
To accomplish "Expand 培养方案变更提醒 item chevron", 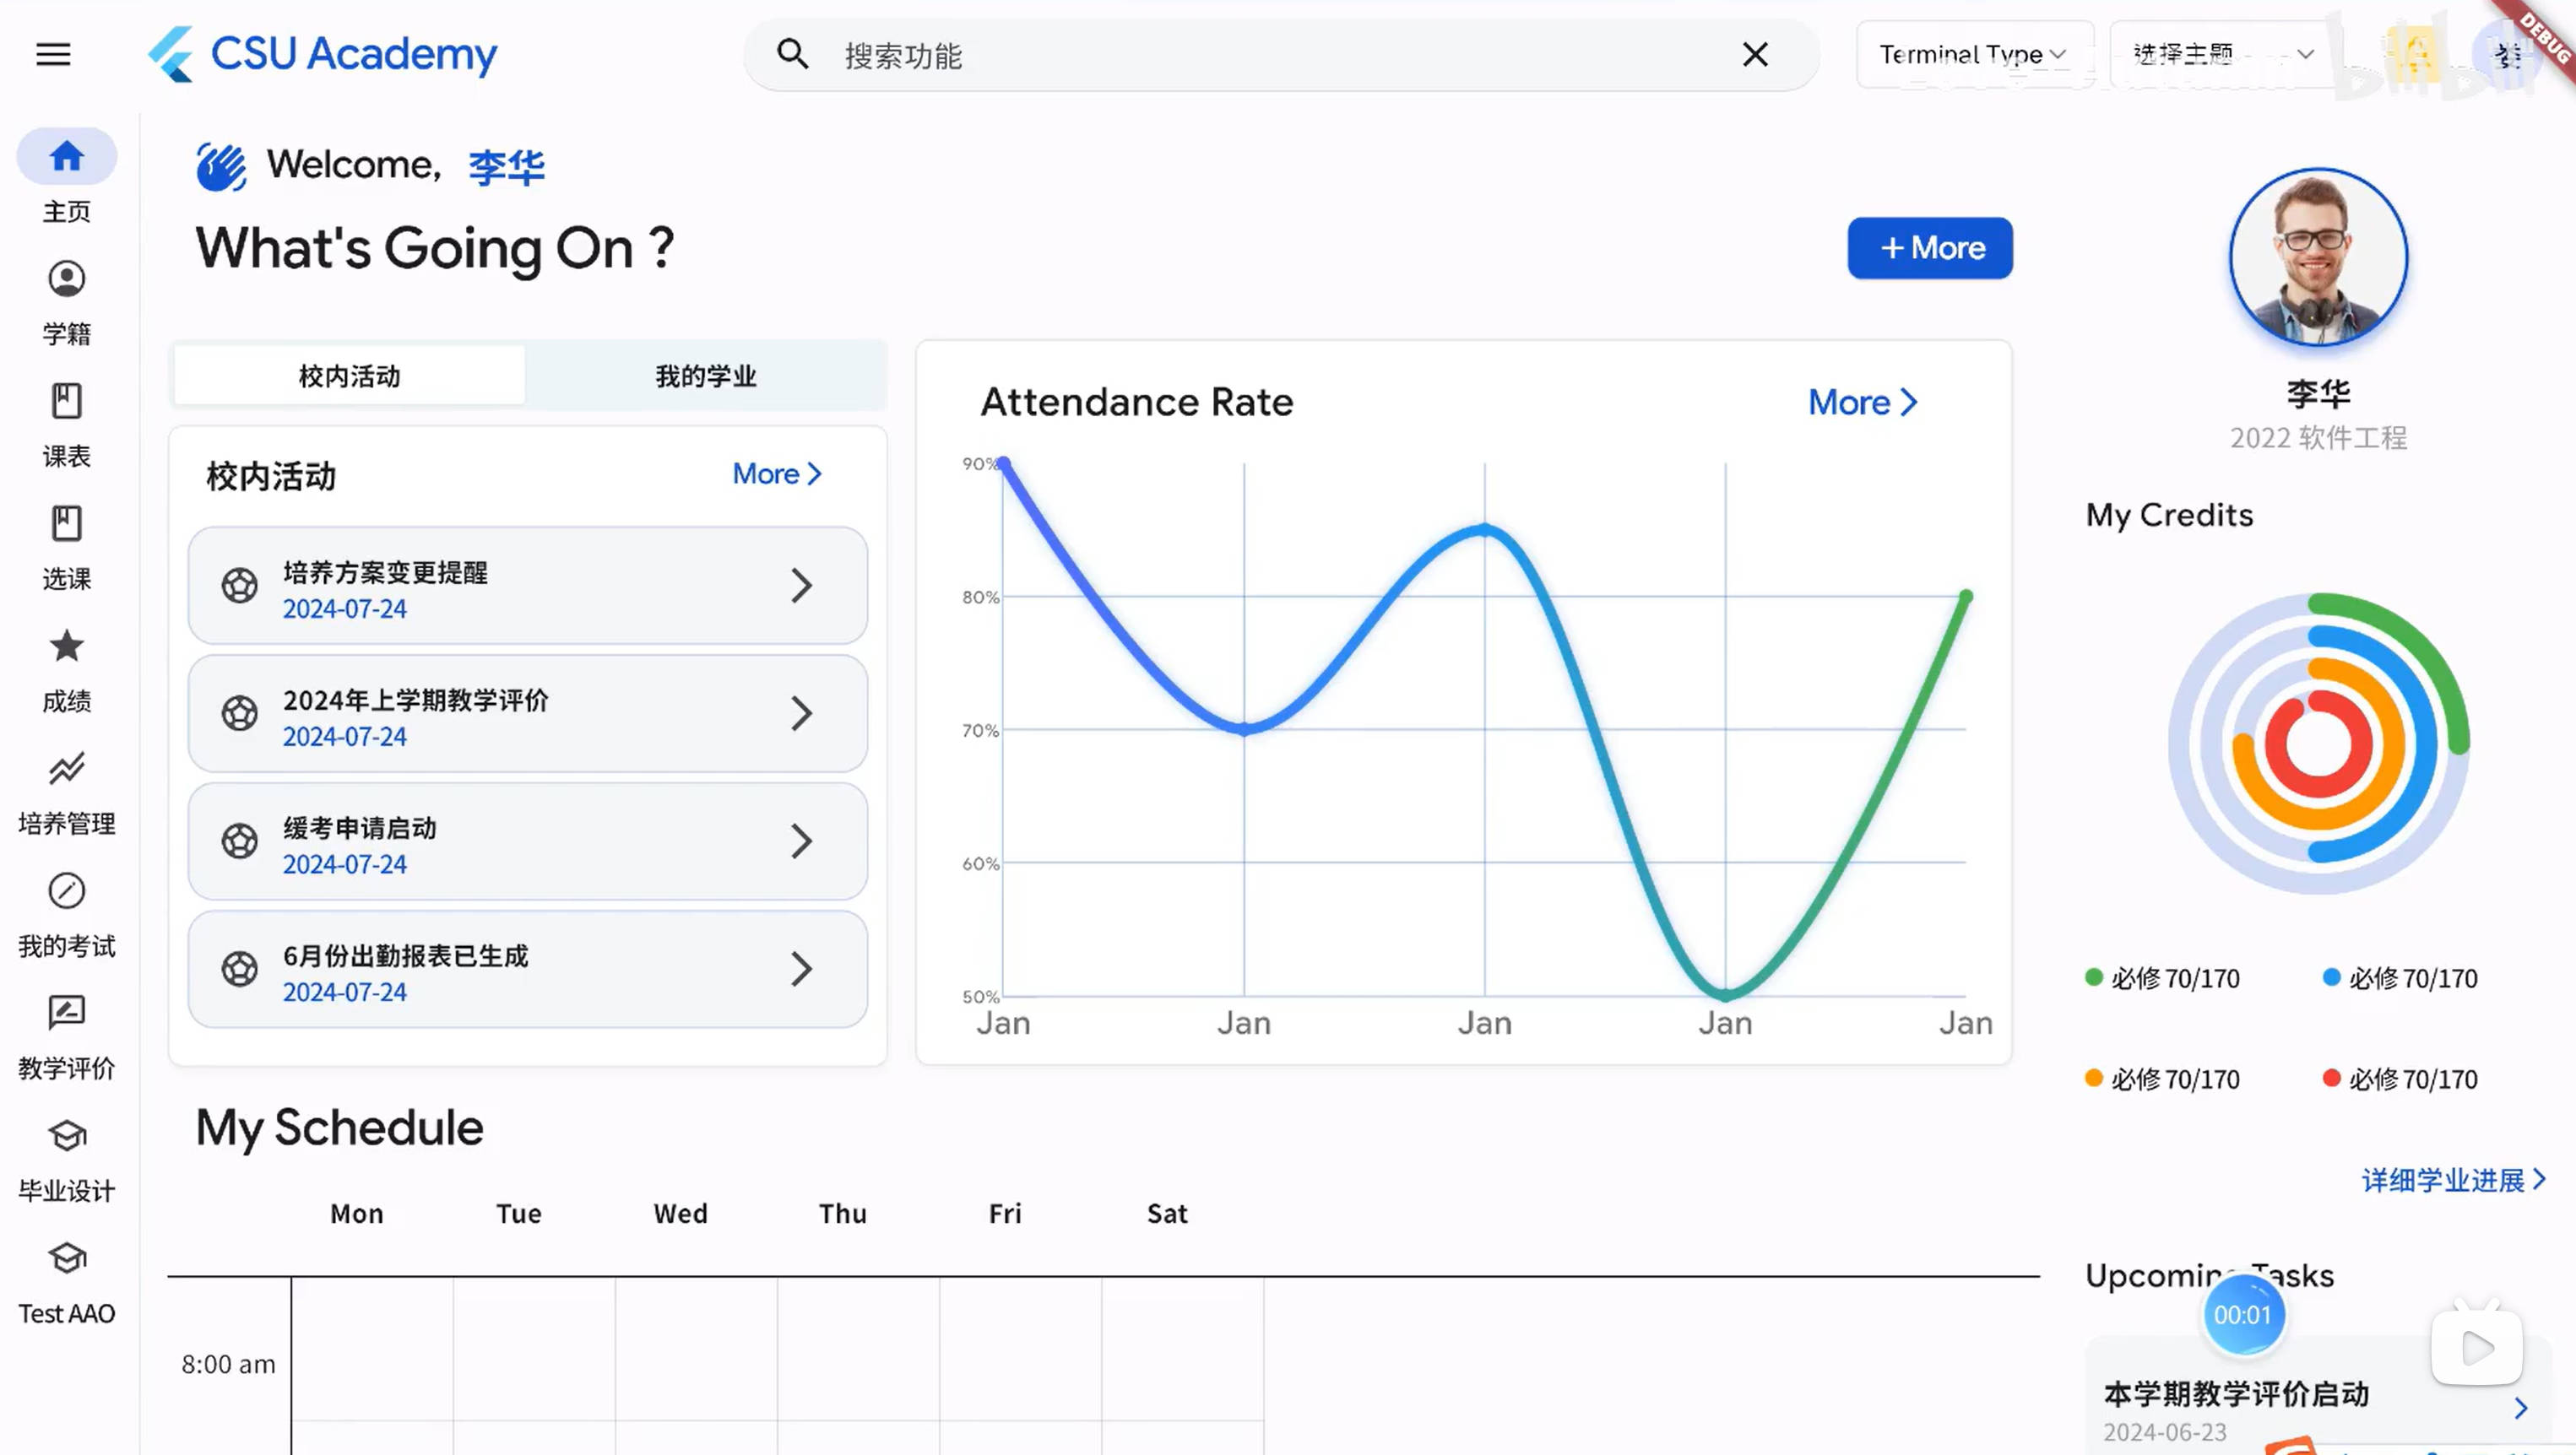I will coord(801,586).
